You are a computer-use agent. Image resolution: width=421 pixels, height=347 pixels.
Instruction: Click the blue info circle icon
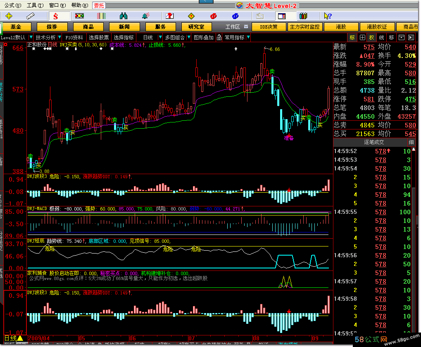(x=235, y=16)
